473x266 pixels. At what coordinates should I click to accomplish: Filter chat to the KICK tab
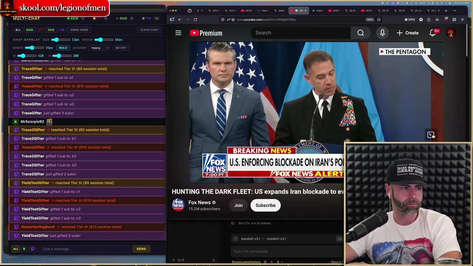point(30,30)
